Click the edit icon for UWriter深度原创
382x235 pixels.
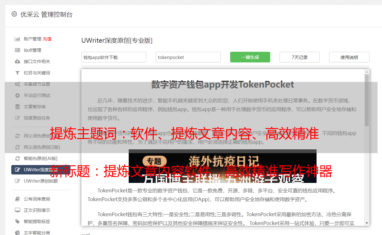tap(18, 170)
